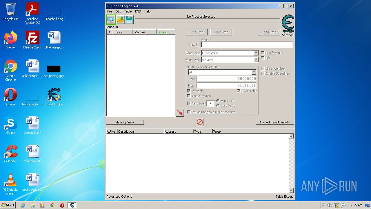This screenshot has width=371, height=209.
Task: Toggle the CopyOnWrite checkbox
Action: point(189,96)
